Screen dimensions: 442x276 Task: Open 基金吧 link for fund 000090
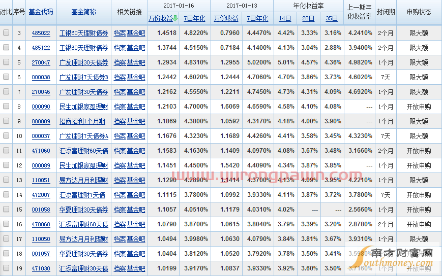point(136,107)
